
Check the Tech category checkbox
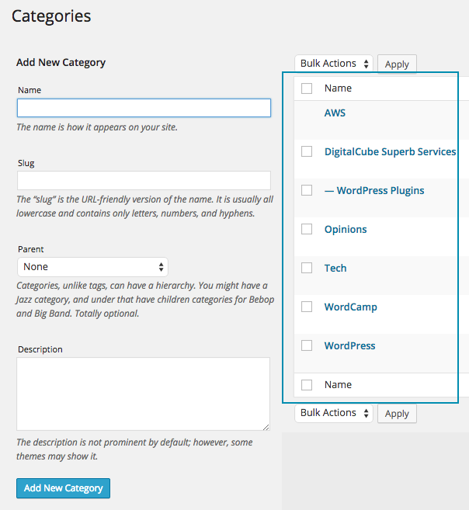[307, 268]
